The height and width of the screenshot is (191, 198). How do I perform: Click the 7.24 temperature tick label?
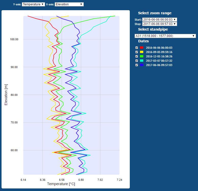tap(119, 180)
